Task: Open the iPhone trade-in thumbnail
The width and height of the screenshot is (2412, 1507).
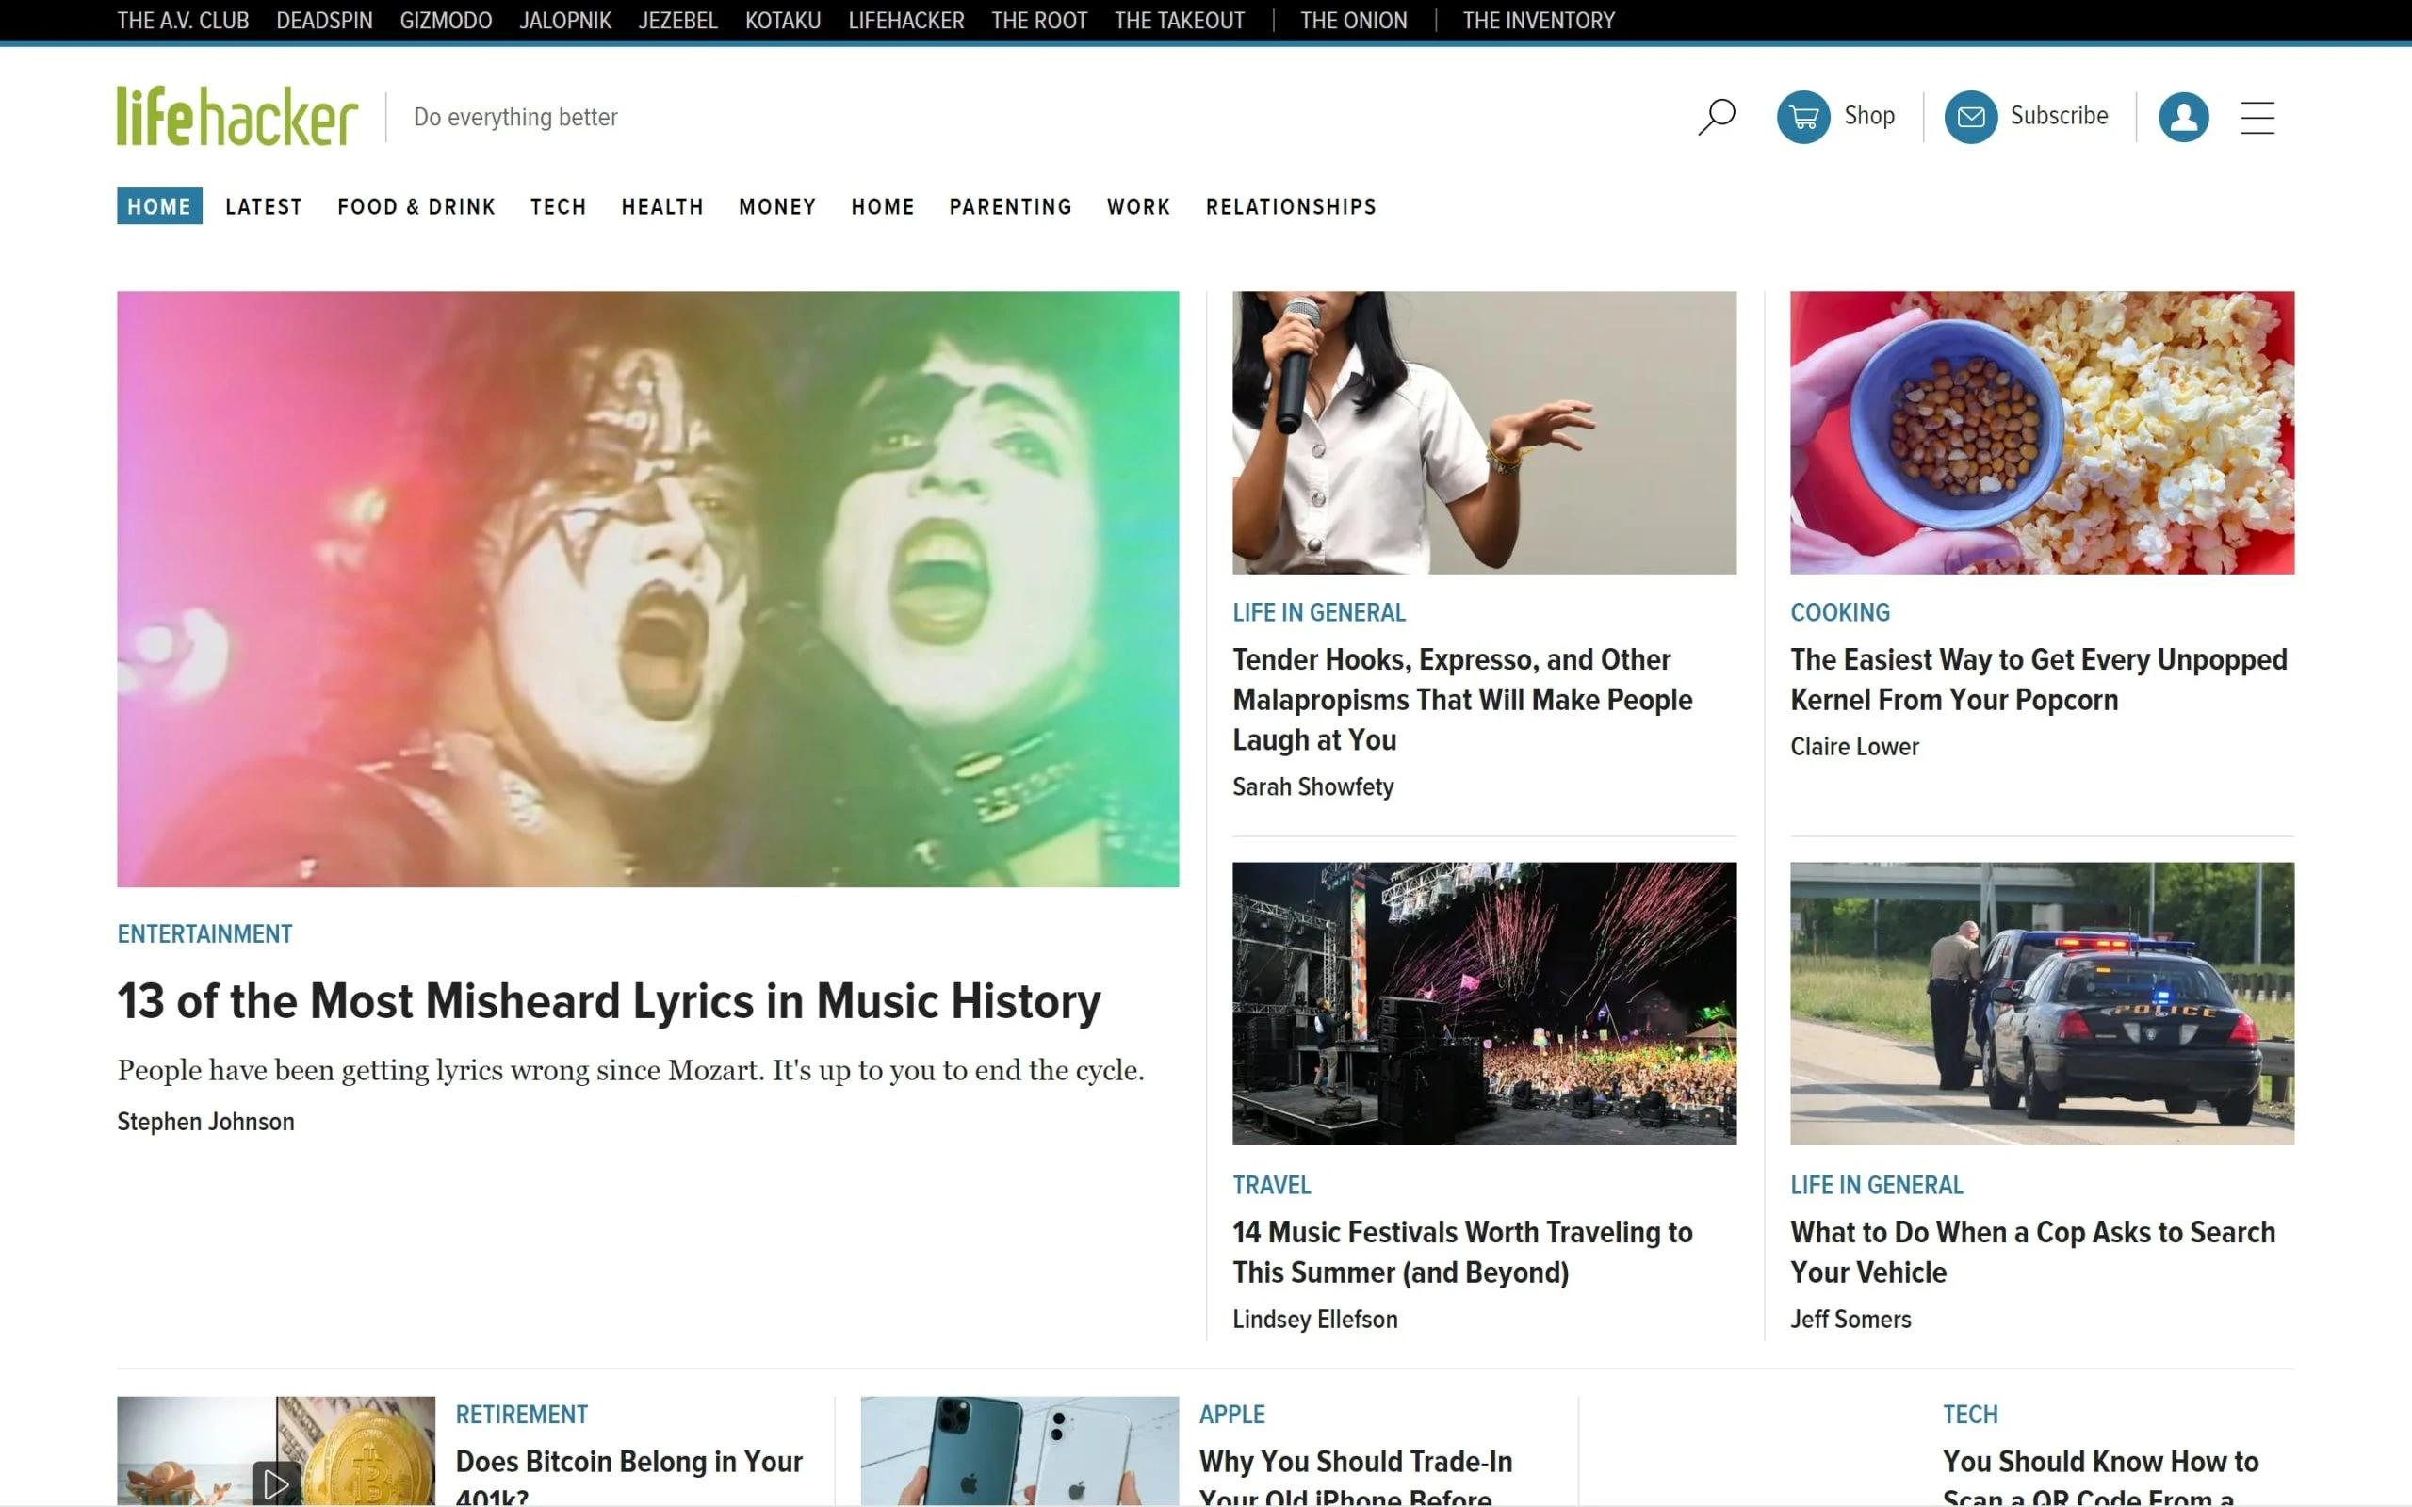Action: pyautogui.click(x=1019, y=1451)
